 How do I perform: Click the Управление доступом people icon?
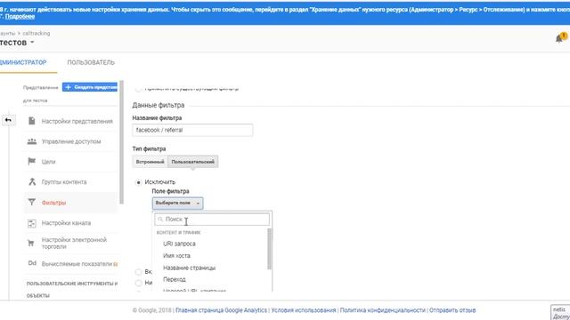32,141
